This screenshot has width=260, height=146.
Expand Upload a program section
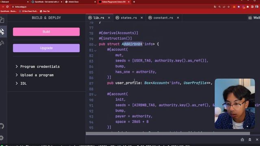coord(35,75)
